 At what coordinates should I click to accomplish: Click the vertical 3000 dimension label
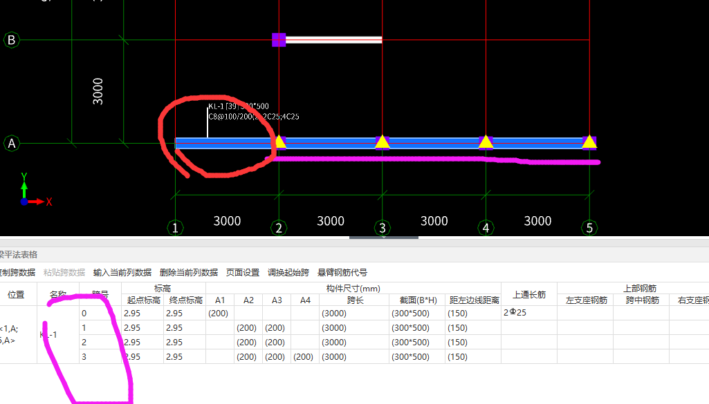[98, 91]
